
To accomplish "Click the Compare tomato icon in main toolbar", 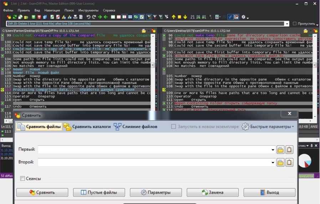I will pyautogui.click(x=9, y=17).
